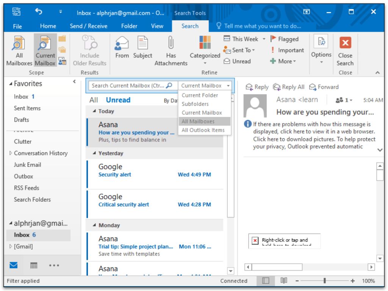Screen dimensions: 388x291
Task: Open the This Week dropdown
Action: tap(244, 39)
